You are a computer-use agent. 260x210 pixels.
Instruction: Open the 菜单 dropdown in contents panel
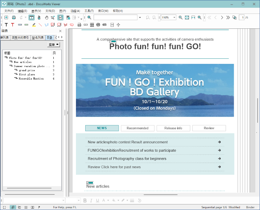[53, 45]
